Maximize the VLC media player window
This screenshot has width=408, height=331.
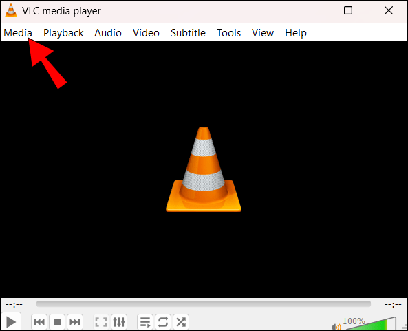click(348, 10)
